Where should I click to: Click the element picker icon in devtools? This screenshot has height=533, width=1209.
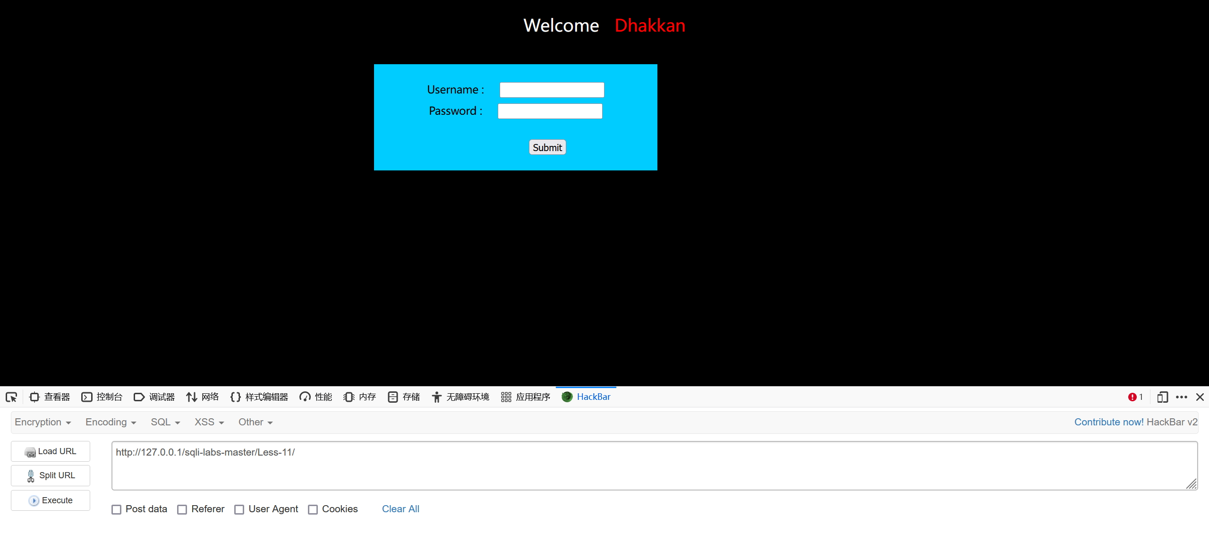(11, 397)
